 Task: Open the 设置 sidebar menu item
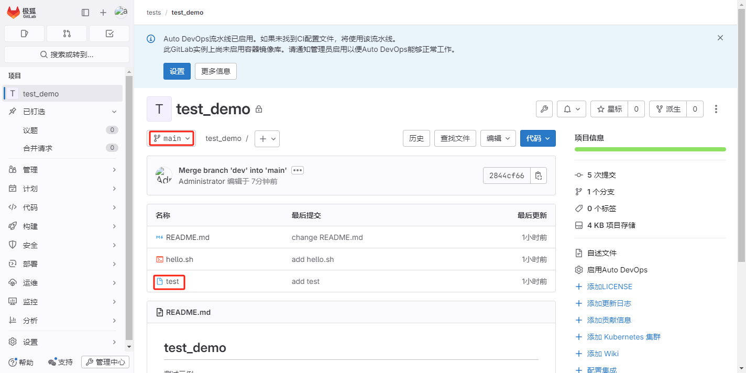[63, 342]
